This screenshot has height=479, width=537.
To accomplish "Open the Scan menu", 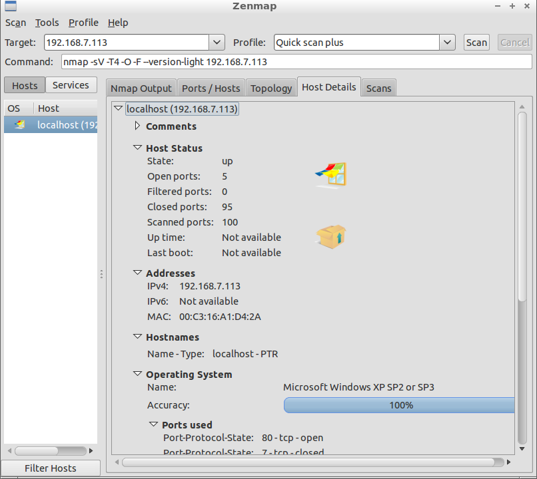I will point(16,23).
